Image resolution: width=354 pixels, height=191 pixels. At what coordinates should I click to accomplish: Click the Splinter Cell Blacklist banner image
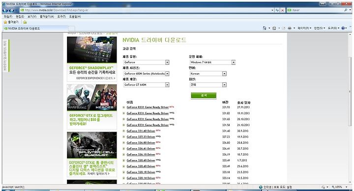(x=92, y=145)
